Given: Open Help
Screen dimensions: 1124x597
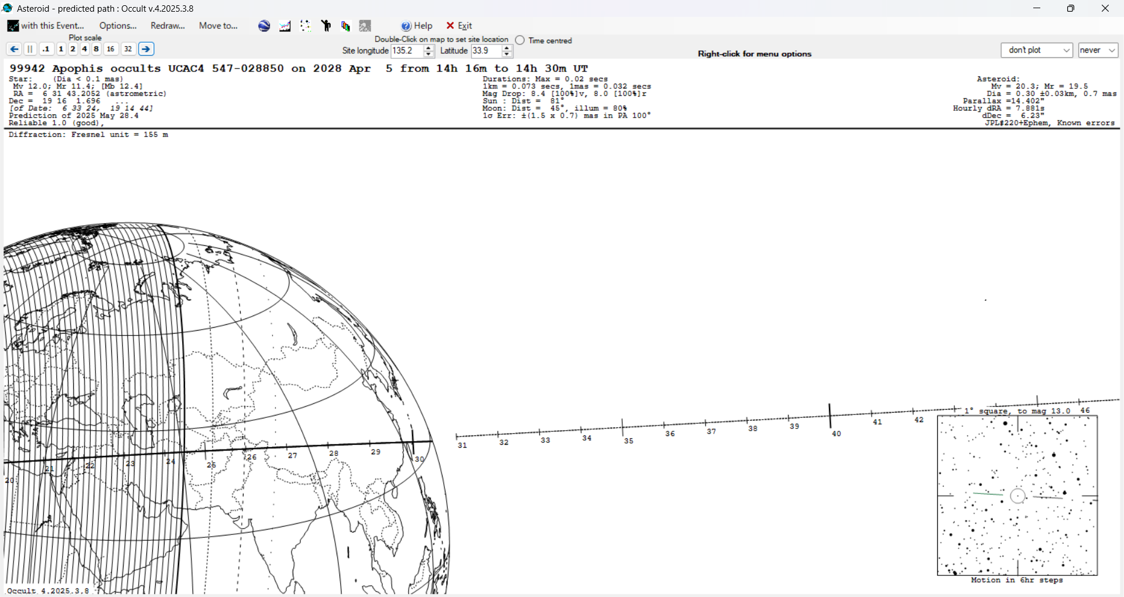Looking at the screenshot, I should (x=417, y=26).
